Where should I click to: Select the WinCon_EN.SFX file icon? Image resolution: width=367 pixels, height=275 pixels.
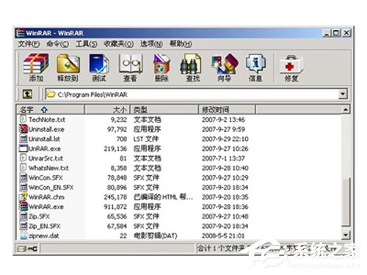coord(23,187)
